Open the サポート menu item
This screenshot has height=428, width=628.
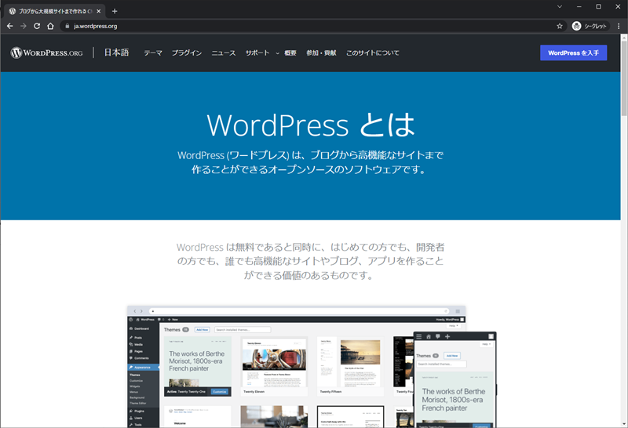pos(257,53)
